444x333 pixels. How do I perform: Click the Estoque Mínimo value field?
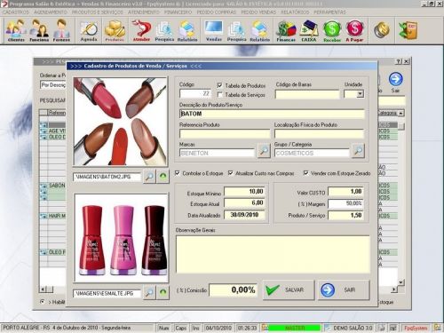click(x=244, y=192)
